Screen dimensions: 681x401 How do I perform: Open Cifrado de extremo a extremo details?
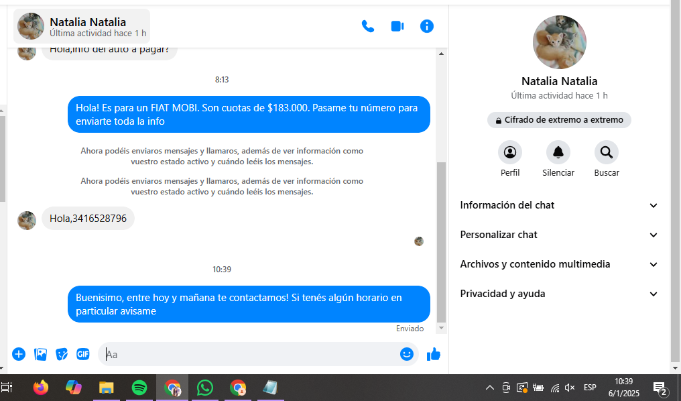click(559, 120)
